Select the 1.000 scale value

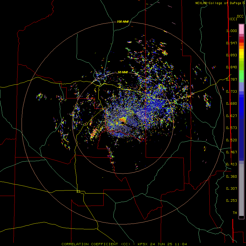coord(232,31)
